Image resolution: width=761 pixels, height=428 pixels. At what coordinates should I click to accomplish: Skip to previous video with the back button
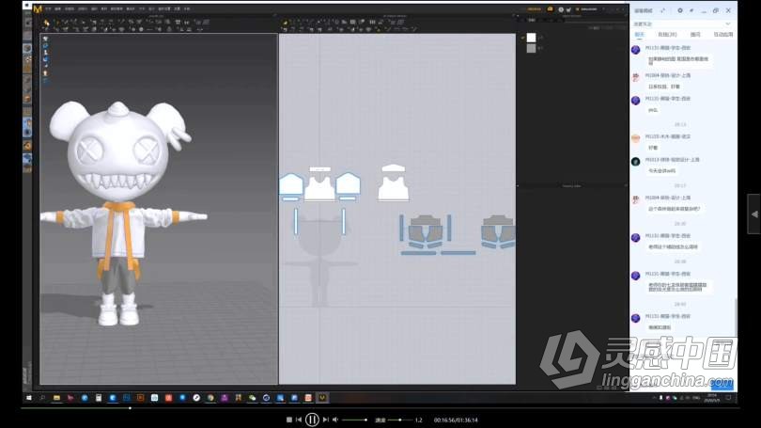point(299,420)
